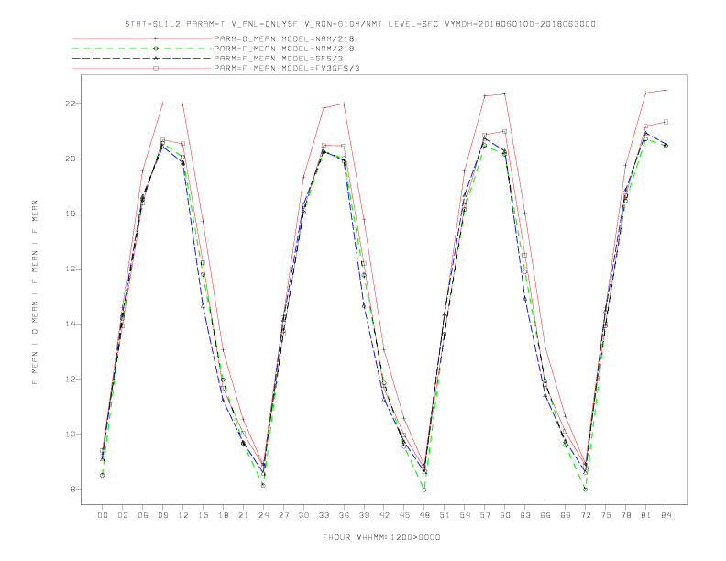Click x-axis tick label 51

click(x=445, y=515)
